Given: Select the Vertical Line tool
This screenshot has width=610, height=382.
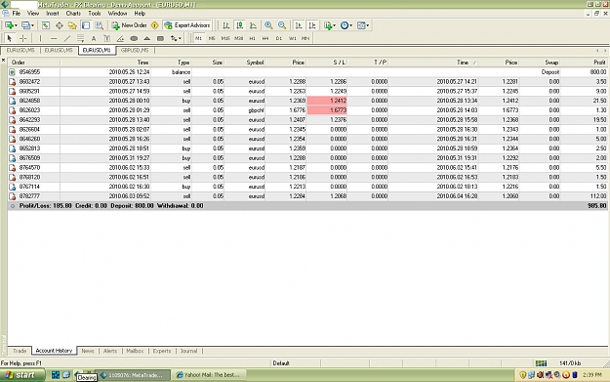Looking at the screenshot, I should [40, 38].
